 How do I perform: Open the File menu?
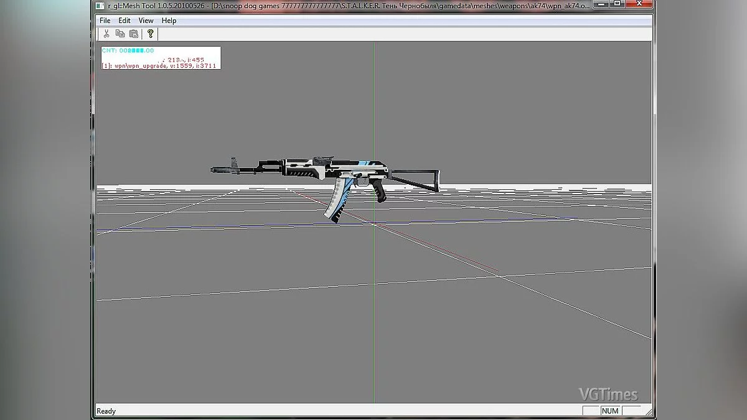(x=105, y=21)
